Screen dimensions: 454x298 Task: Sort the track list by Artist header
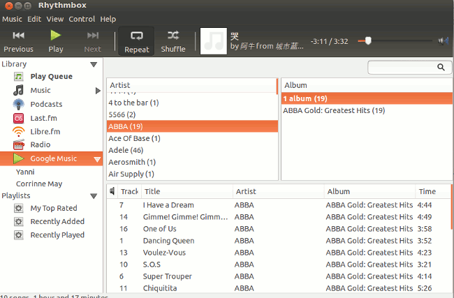pos(279,191)
